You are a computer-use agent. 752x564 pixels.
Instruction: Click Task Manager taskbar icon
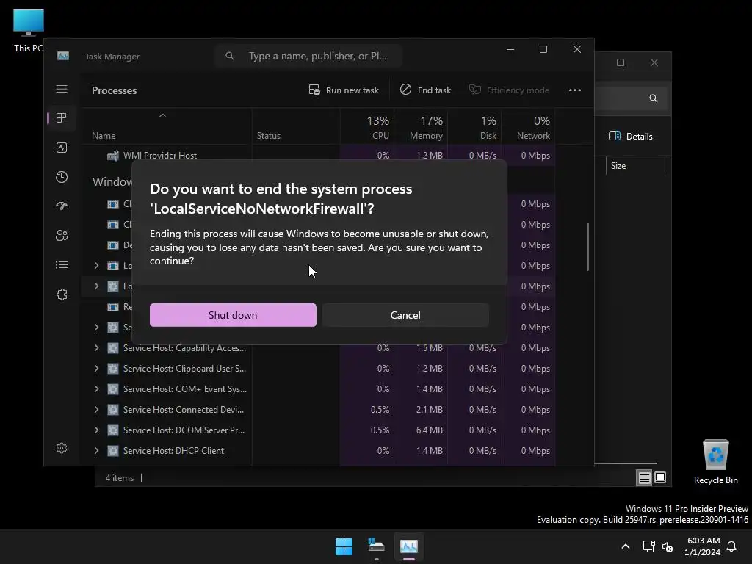coord(409,546)
